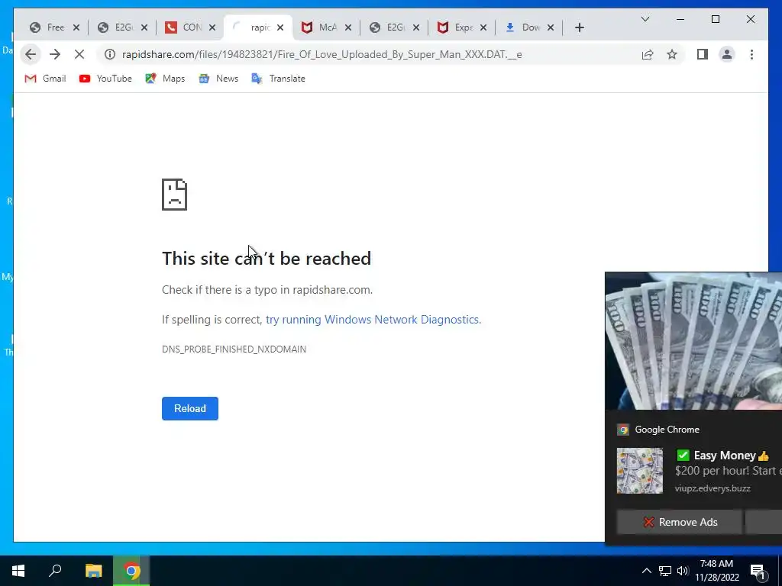Run Windows Network Diagnostics link
The height and width of the screenshot is (586, 782).
(373, 320)
